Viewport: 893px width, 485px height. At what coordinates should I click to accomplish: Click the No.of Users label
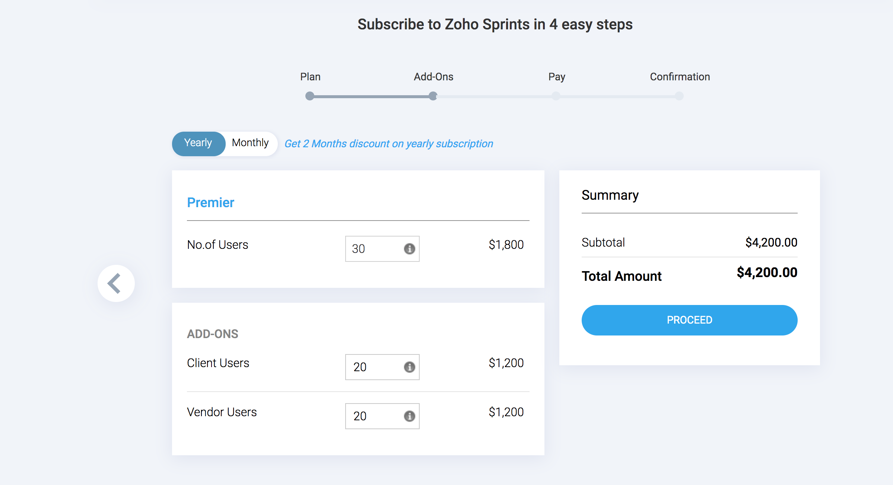pyautogui.click(x=217, y=245)
